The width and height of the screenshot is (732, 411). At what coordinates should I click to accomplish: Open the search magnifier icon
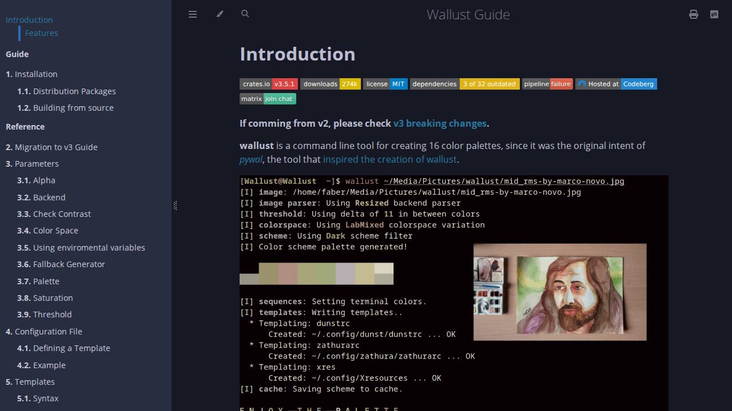[245, 14]
